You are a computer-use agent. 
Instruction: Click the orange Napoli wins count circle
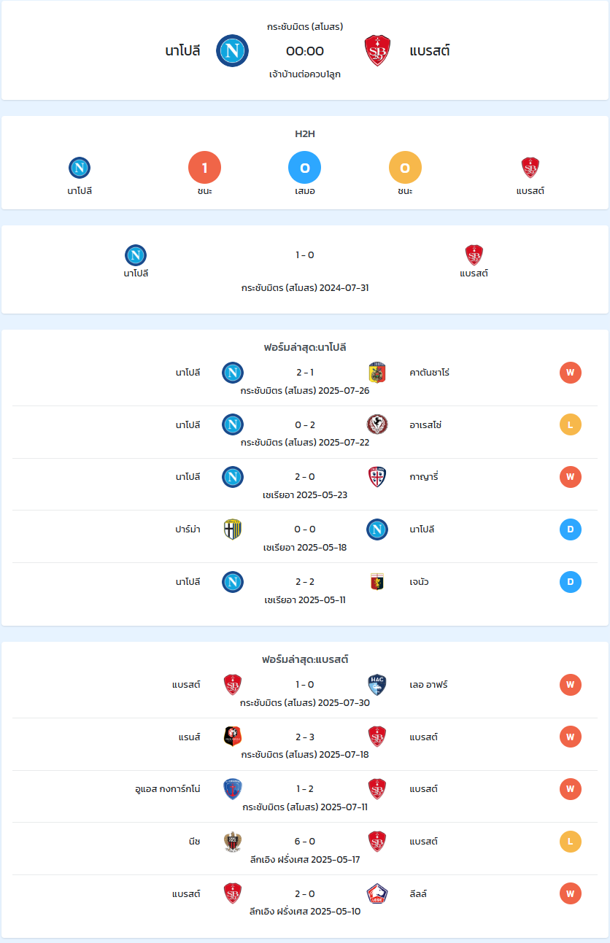[205, 168]
